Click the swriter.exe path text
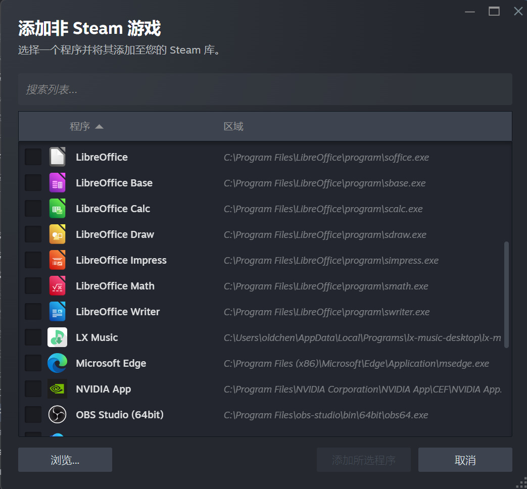 point(327,312)
